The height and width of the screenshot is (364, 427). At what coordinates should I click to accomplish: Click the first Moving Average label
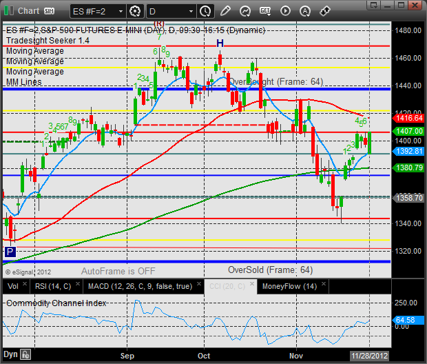35,51
